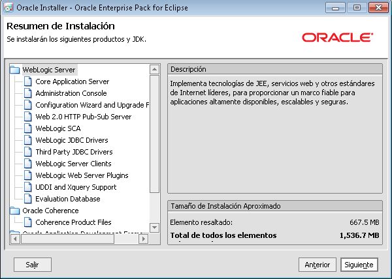The height and width of the screenshot is (279, 392).
Task: Click the Descripción panel header
Action: point(275,69)
